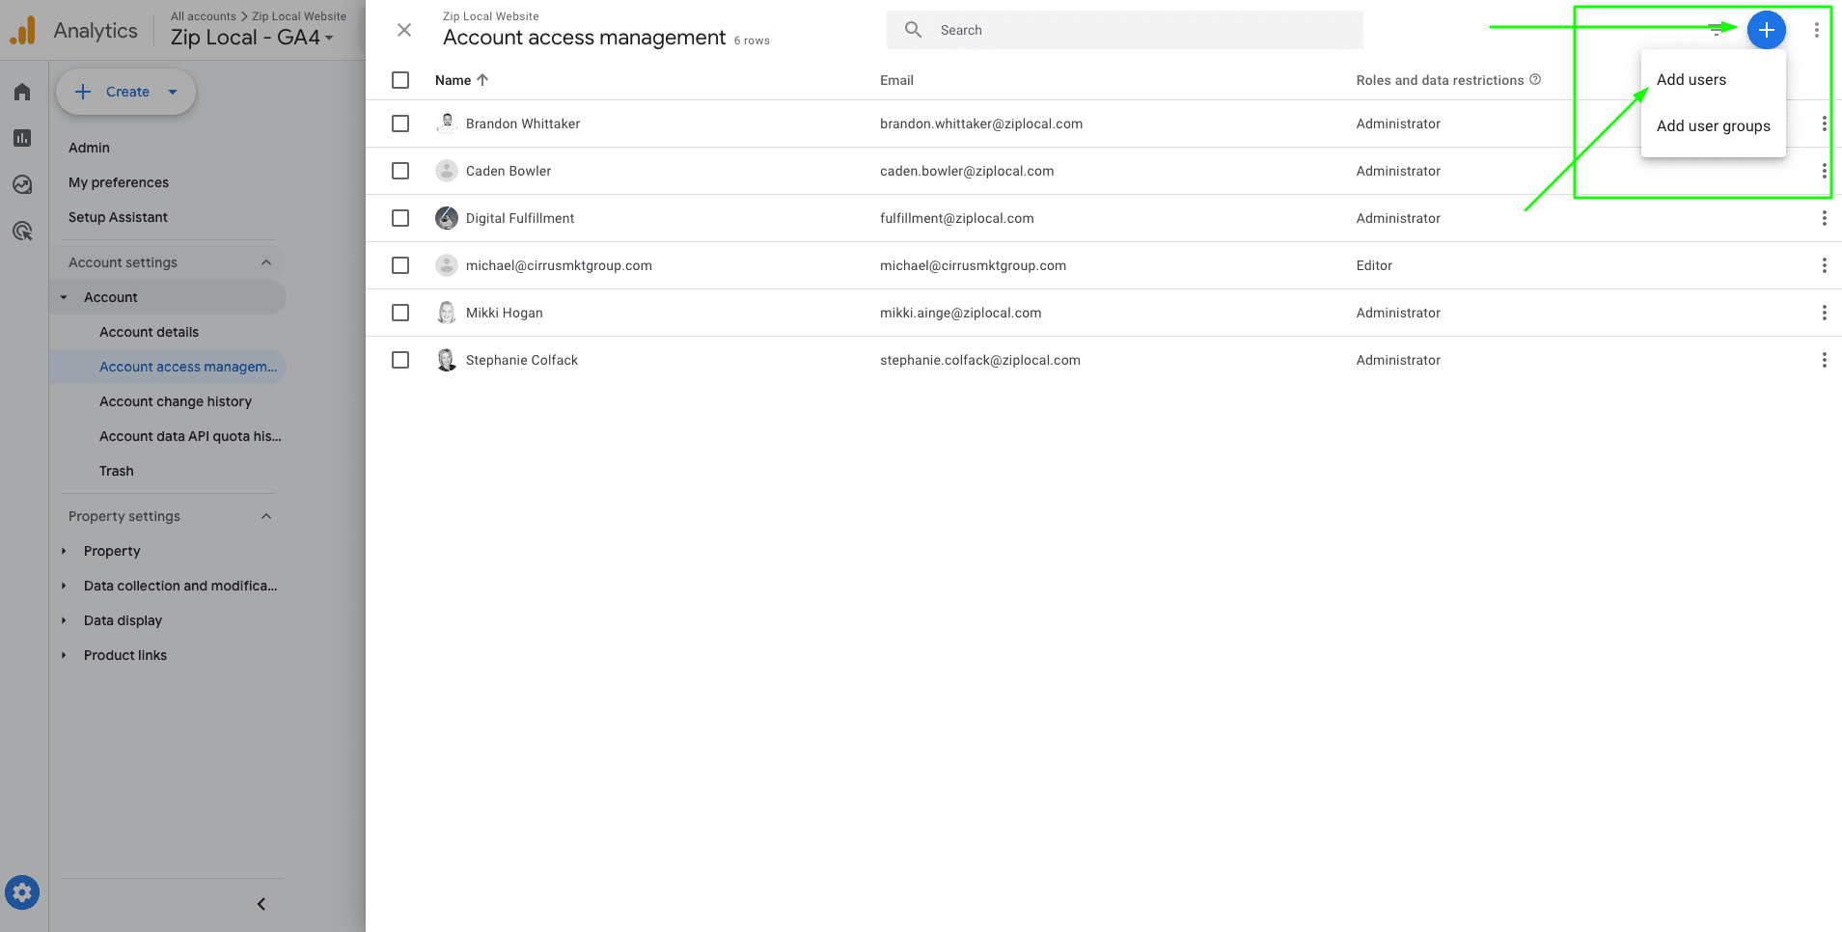This screenshot has width=1842, height=932.
Task: Check the Brandon Whittaker row checkbox
Action: [400, 123]
